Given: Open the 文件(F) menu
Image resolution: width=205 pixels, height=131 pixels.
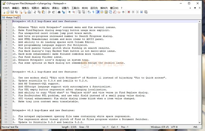Looking at the screenshot, I should point(6,8).
